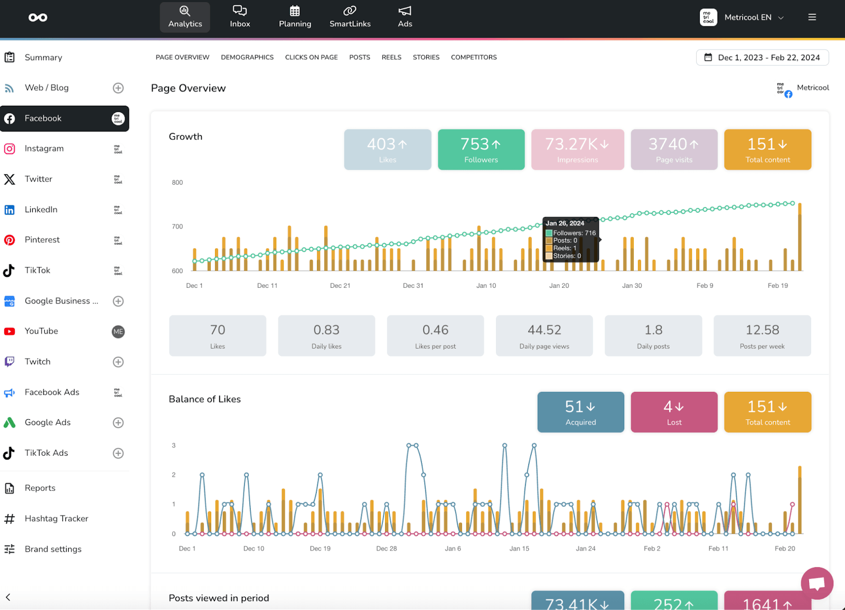The image size is (845, 610).
Task: Open the Inbox from the top navigation
Action: click(x=239, y=16)
